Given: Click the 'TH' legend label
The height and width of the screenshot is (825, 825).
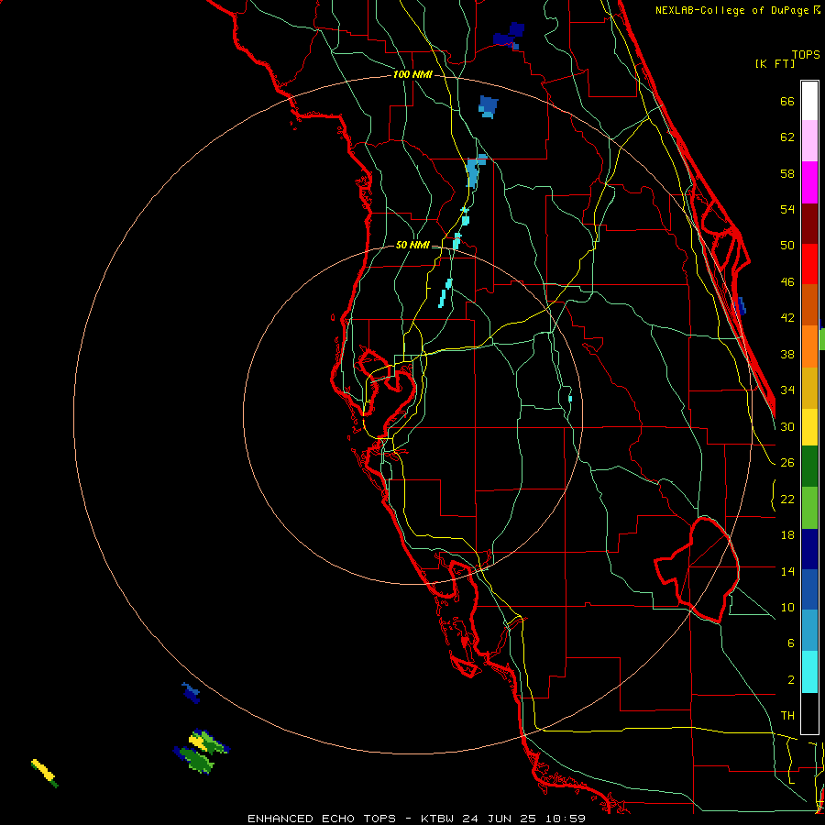Looking at the screenshot, I should [x=787, y=716].
